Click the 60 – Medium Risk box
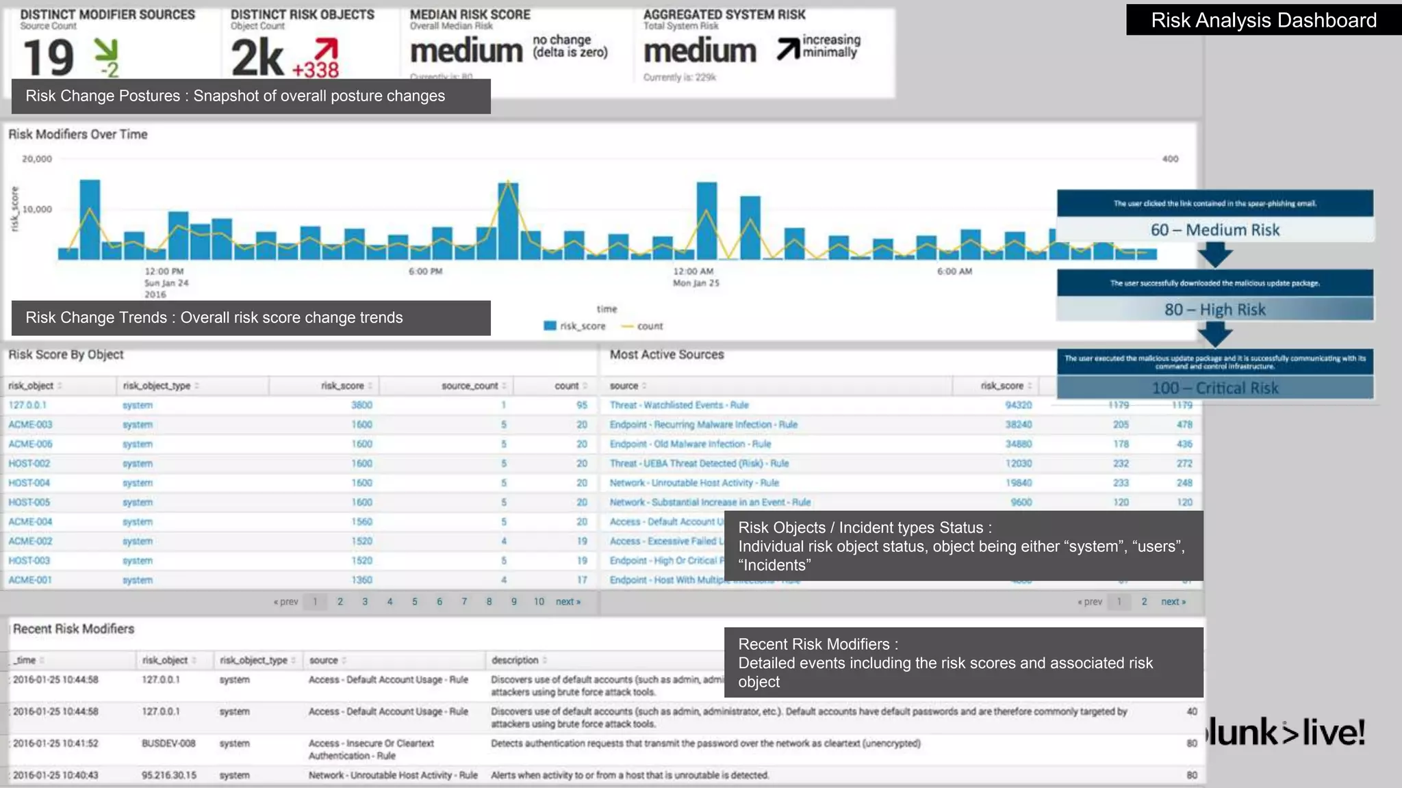Screen dimensions: 1402x788 tap(1215, 230)
